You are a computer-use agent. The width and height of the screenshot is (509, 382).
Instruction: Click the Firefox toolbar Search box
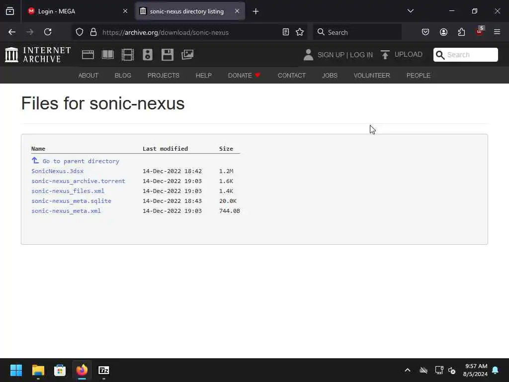357,32
